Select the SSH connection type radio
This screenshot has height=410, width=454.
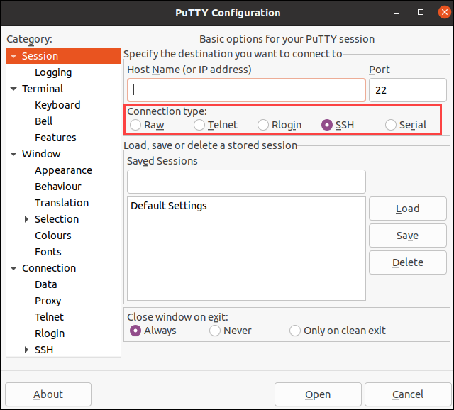(x=327, y=125)
